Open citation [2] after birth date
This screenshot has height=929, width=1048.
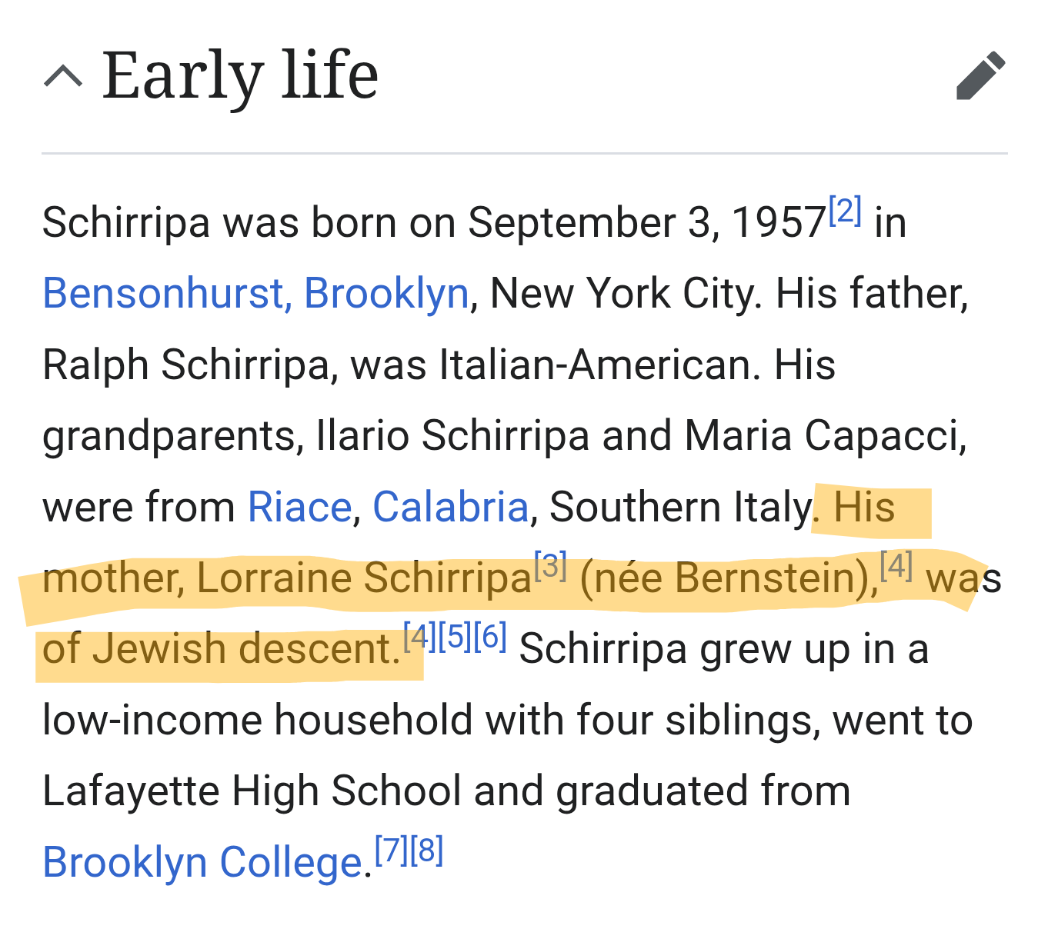pyautogui.click(x=845, y=210)
